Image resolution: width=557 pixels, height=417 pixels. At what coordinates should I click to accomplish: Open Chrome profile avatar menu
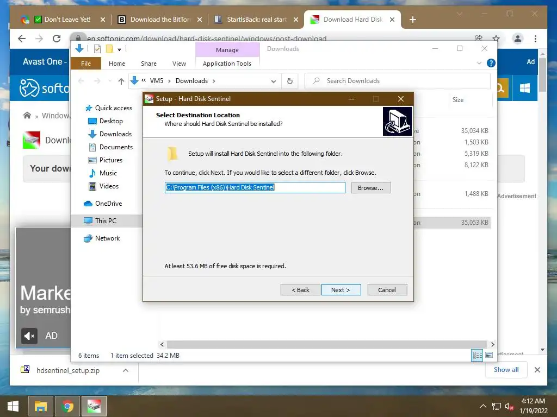point(518,39)
